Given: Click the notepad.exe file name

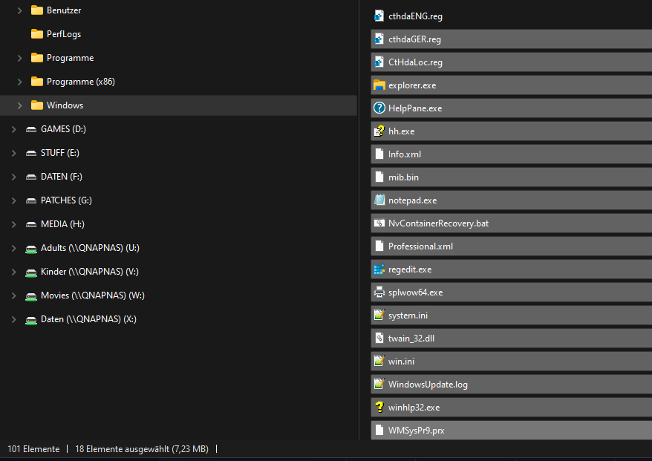Looking at the screenshot, I should [x=412, y=200].
